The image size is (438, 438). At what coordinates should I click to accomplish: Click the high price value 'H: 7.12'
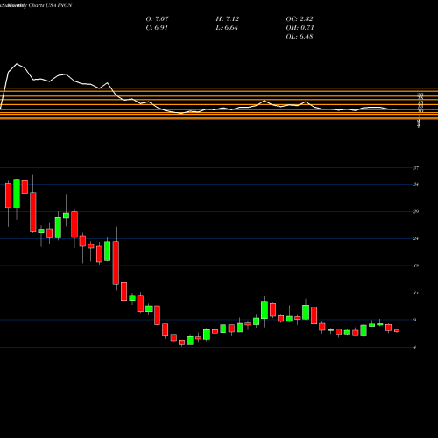(228, 19)
